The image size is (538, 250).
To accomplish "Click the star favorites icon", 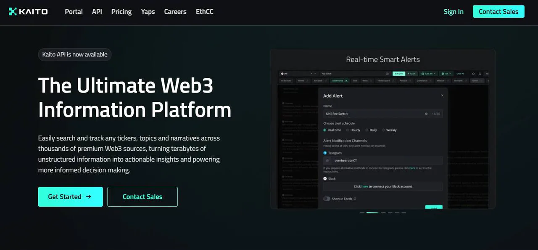I will [474, 74].
